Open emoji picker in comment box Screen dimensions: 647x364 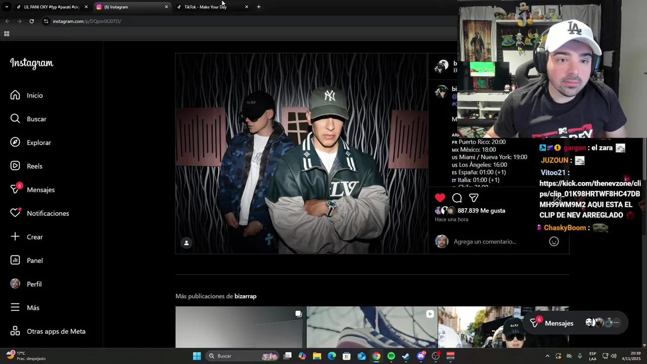pos(554,241)
